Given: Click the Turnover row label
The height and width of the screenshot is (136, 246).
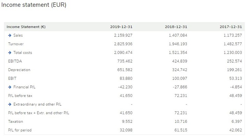Looking at the screenshot, I should [16, 44].
